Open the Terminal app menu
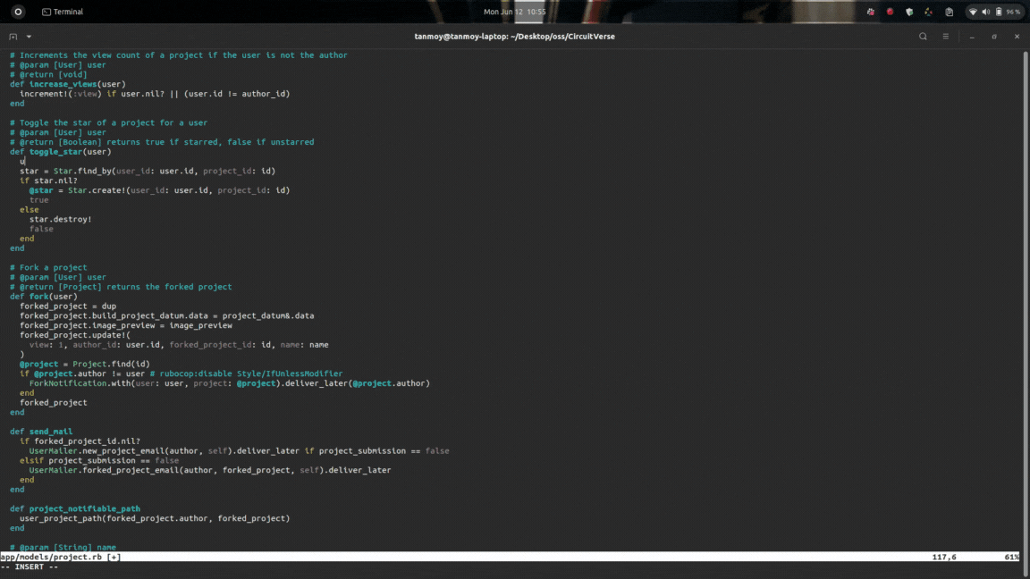Screen dimensions: 1030x579 (63, 12)
